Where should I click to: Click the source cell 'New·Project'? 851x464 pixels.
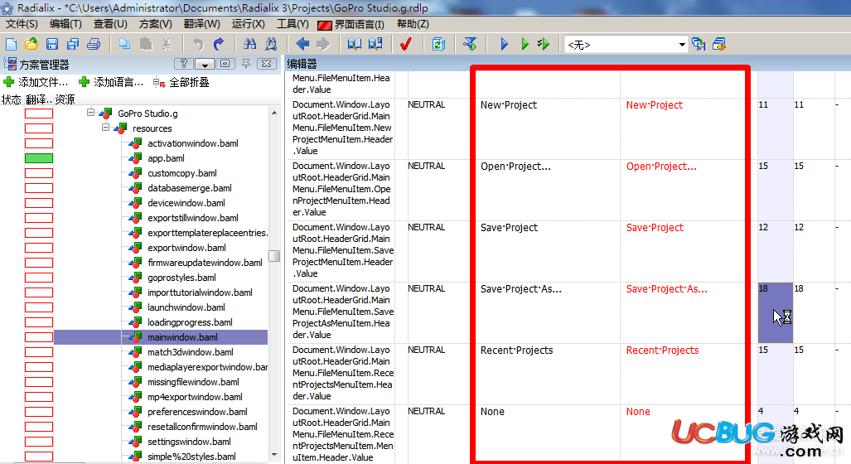(509, 105)
